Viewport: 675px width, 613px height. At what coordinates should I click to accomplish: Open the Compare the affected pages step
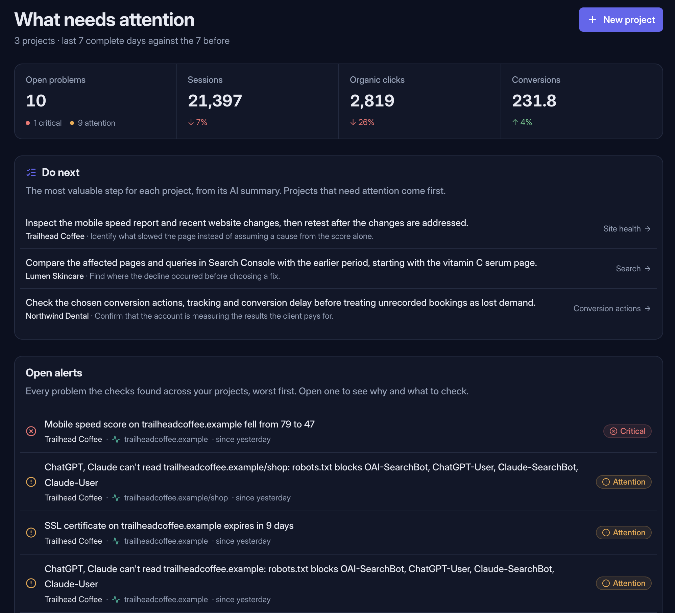(x=338, y=269)
